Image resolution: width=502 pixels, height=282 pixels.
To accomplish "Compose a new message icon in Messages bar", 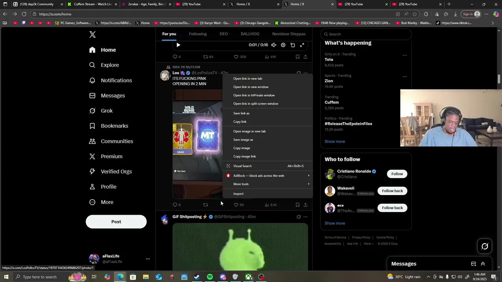I will point(473,264).
